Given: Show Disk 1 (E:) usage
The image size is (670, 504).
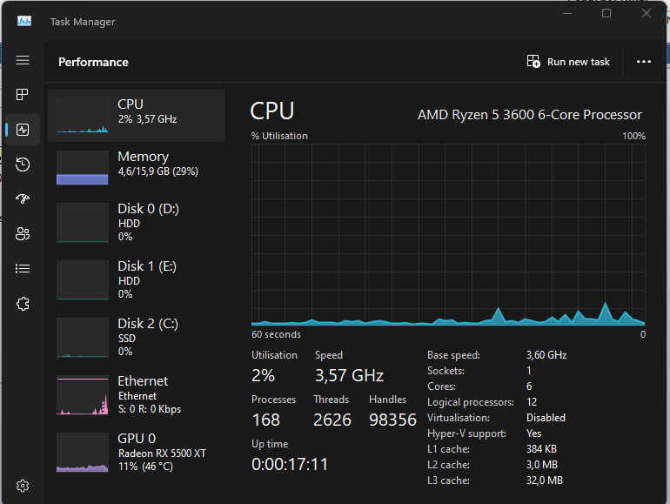Looking at the screenshot, I should pos(137,279).
